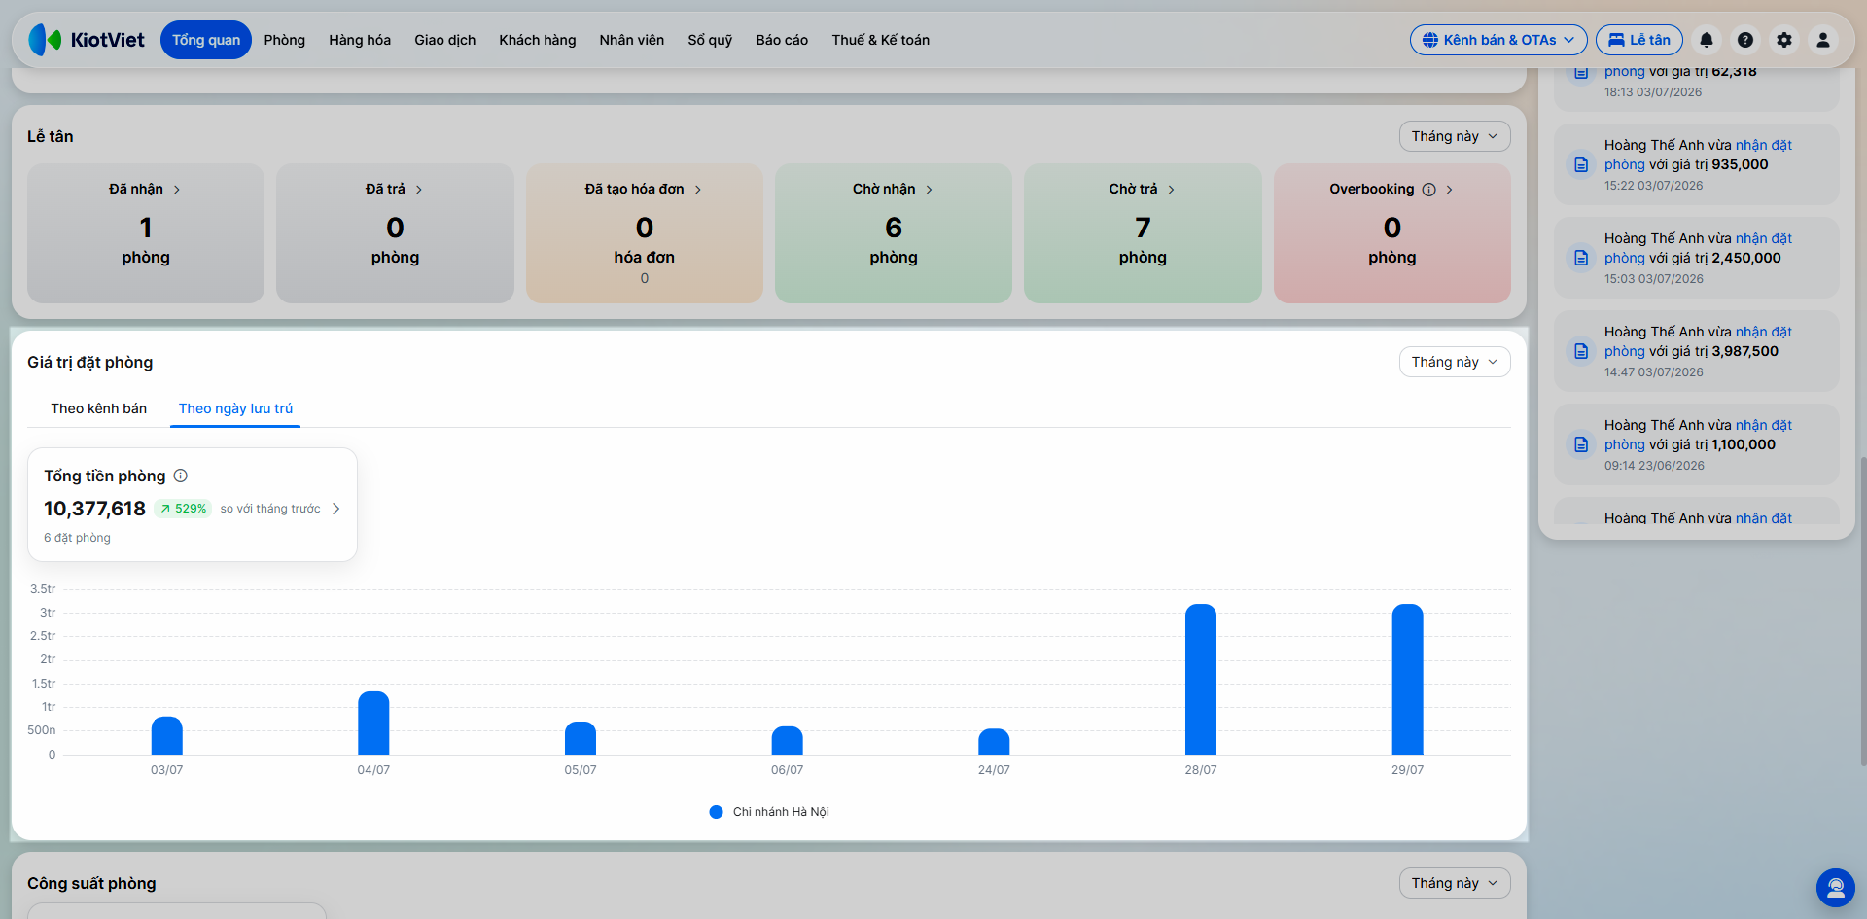1867x919 pixels.
Task: Click the Đã nhận 1 phòng card
Action: coord(146,233)
